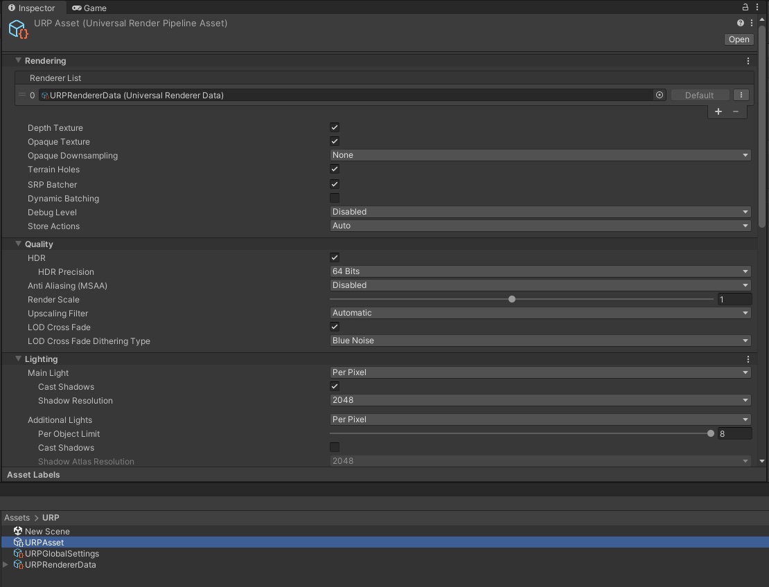This screenshot has height=587, width=769.
Task: Open Rendering section's three-dot menu
Action: pos(748,61)
